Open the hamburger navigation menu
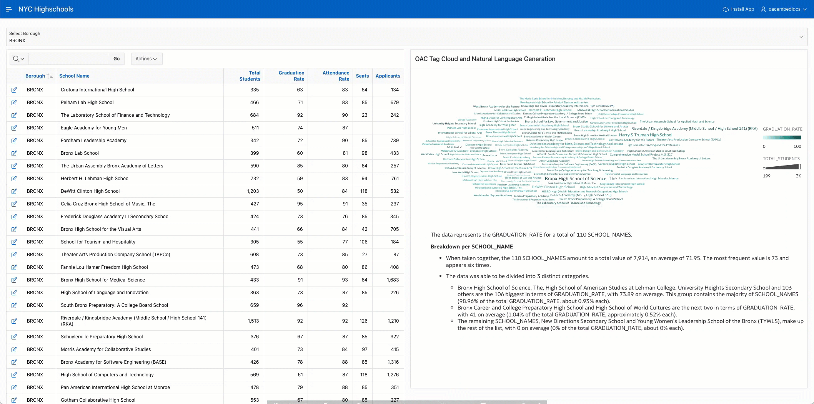The width and height of the screenshot is (814, 404). coord(9,9)
